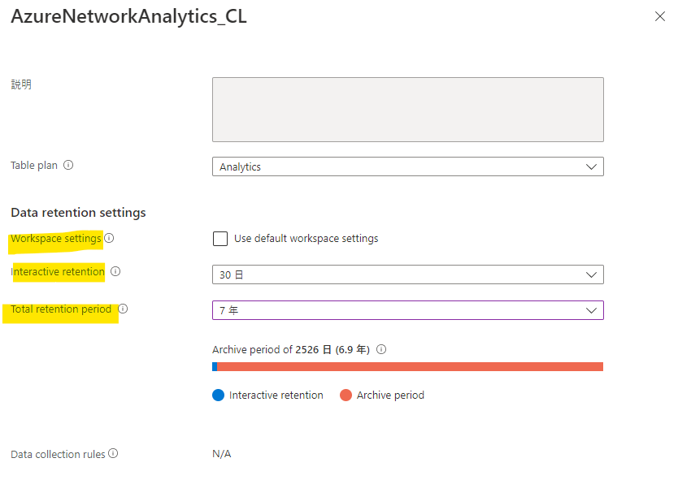Show info for Interactive retention label
The image size is (678, 497).
click(x=115, y=271)
